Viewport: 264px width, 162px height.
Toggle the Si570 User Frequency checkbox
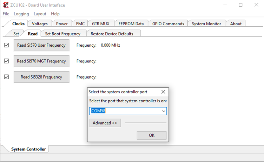coord(6,45)
